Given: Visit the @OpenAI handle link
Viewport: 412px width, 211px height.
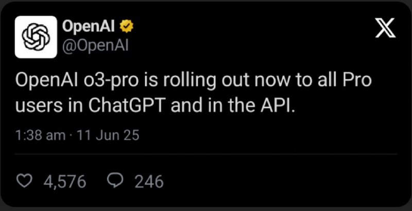Looking at the screenshot, I should coord(95,46).
